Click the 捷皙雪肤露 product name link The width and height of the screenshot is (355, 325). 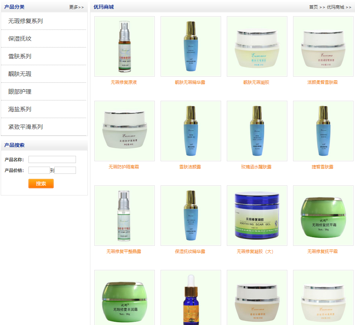pos(323,167)
